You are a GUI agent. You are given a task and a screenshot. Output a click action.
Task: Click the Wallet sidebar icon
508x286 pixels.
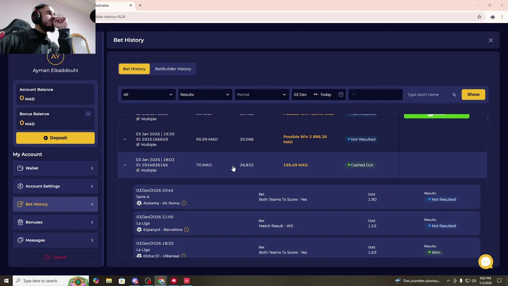pyautogui.click(x=20, y=168)
